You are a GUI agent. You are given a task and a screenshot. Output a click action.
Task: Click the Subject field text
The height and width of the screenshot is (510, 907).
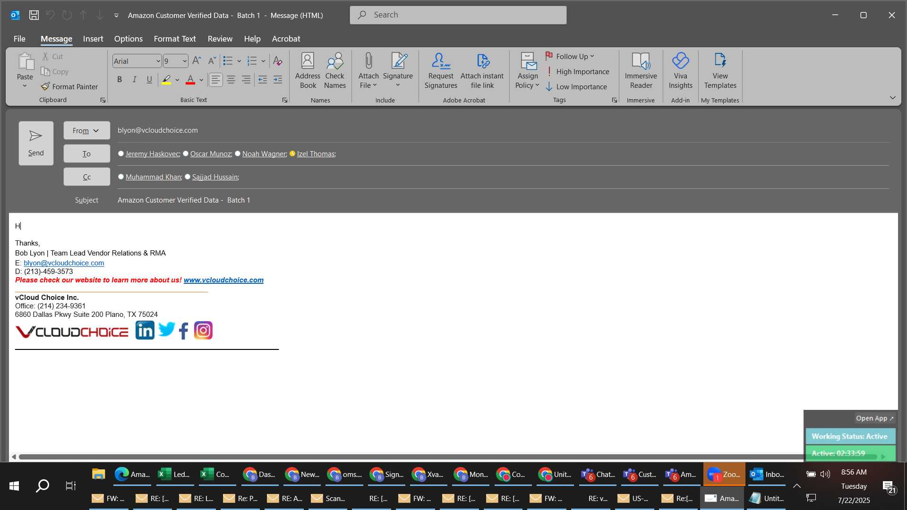(x=184, y=200)
